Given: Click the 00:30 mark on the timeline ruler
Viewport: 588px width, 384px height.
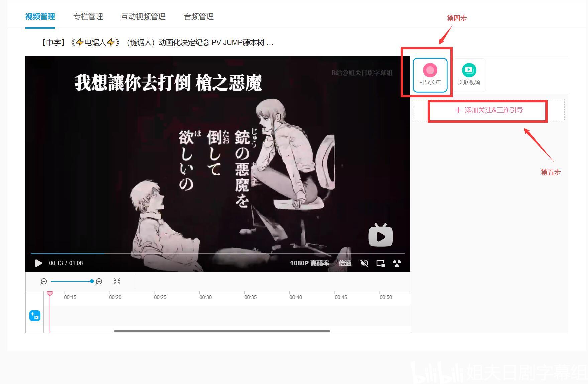Looking at the screenshot, I should (205, 297).
